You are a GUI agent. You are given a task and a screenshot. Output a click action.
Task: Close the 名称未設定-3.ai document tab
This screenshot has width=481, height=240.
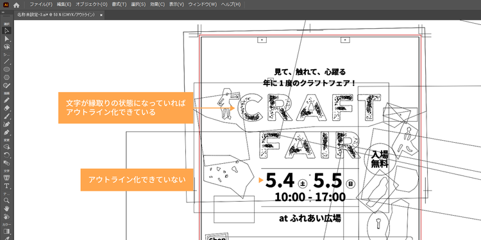coord(101,15)
